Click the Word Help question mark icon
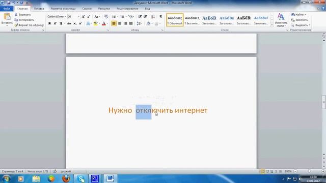This screenshot has width=326, height=183. tap(323, 9)
